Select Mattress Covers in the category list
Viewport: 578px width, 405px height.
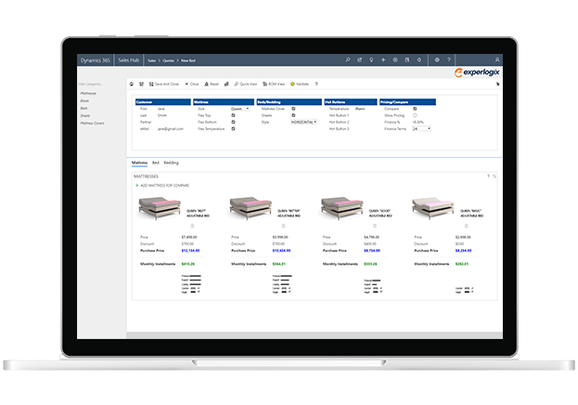(92, 123)
